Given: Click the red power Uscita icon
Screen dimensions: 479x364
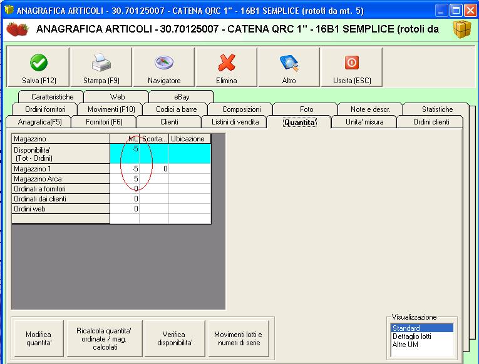Looking at the screenshot, I should point(352,63).
